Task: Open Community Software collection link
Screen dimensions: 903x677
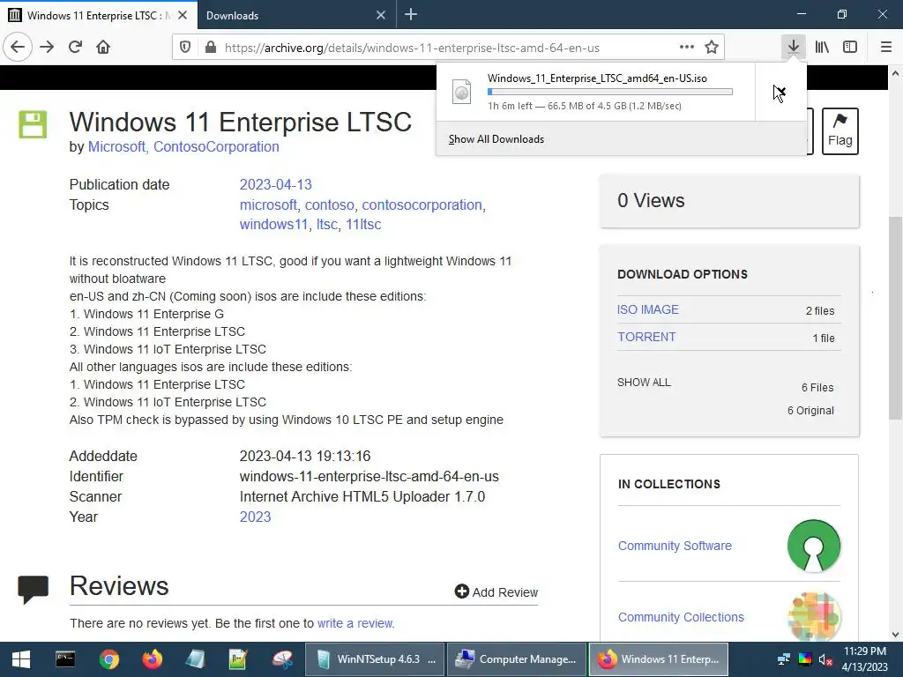Action: [x=675, y=546]
